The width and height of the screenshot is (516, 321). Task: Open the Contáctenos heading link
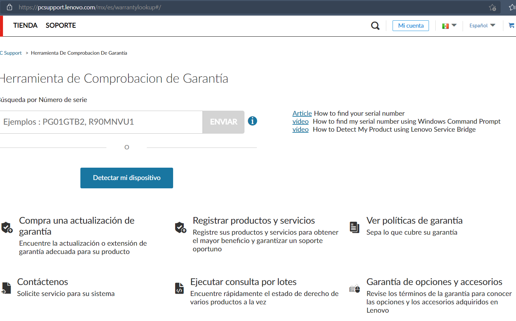pyautogui.click(x=42, y=282)
